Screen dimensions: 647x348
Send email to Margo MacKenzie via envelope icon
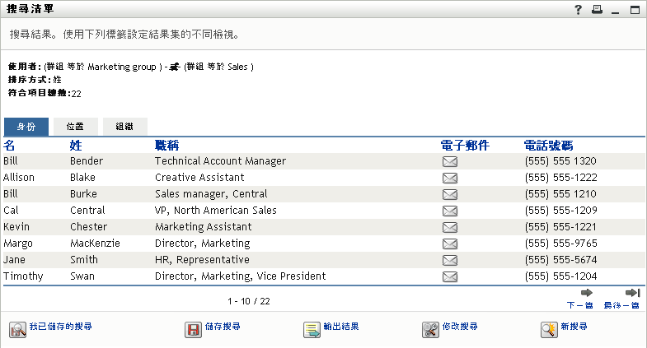pyautogui.click(x=450, y=244)
